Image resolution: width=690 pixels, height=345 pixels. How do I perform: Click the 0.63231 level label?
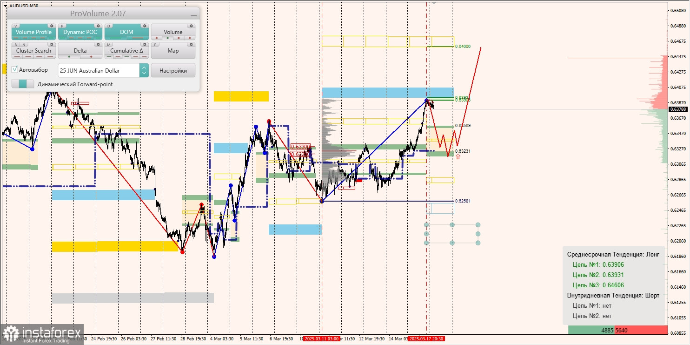(x=463, y=151)
